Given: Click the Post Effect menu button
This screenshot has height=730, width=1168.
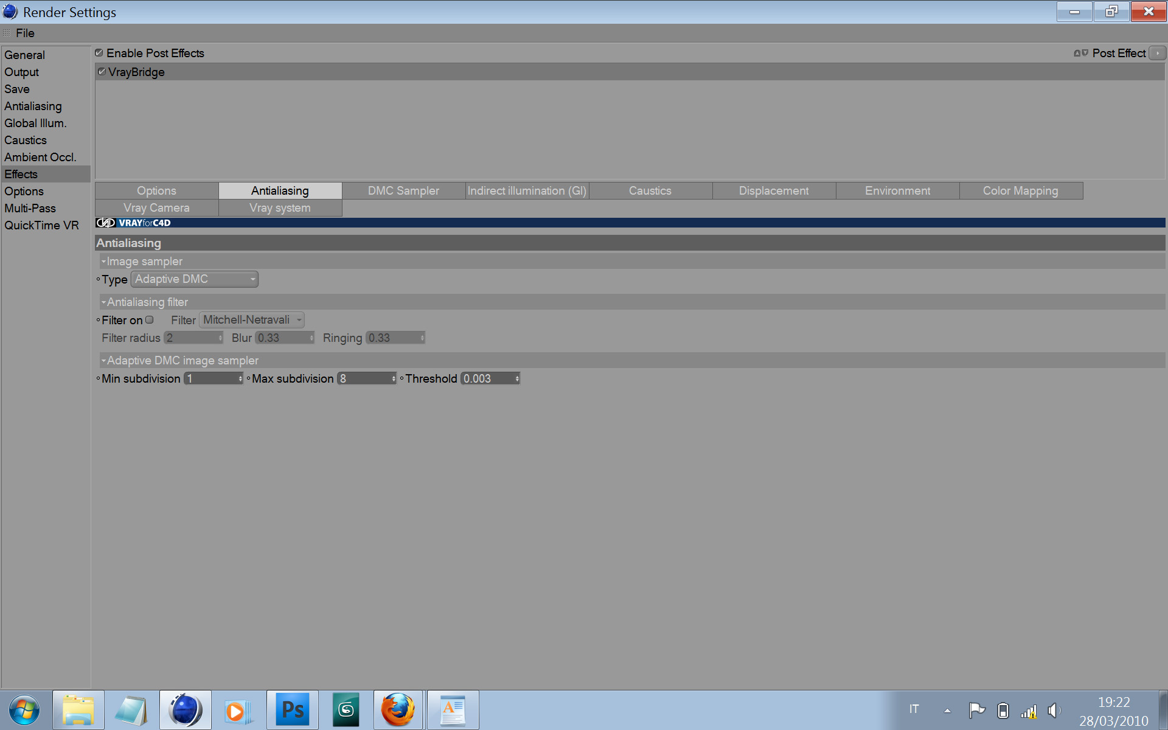Looking at the screenshot, I should click(1157, 54).
